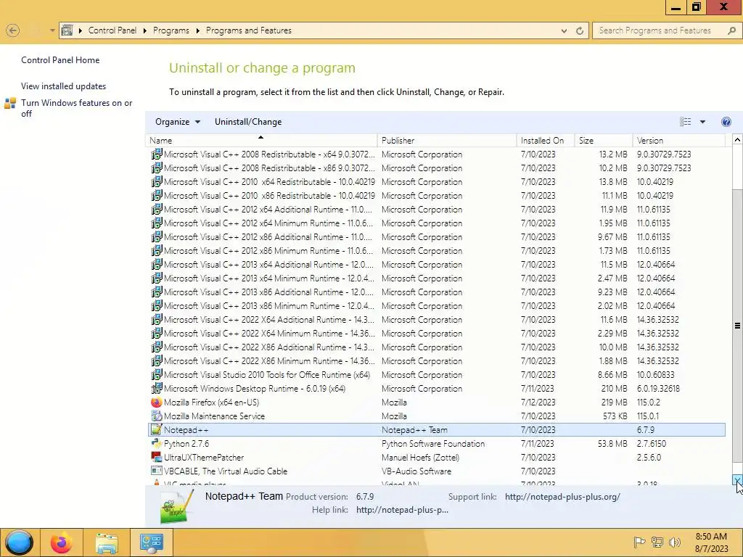The width and height of the screenshot is (743, 557).
Task: Open help with the blue question mark icon
Action: point(726,122)
